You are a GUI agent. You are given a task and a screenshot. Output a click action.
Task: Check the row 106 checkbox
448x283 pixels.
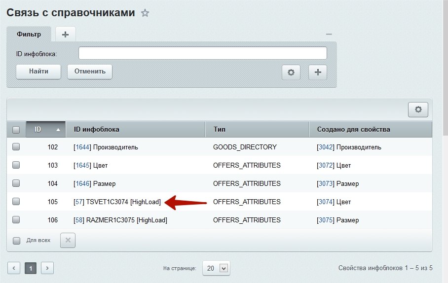(x=16, y=219)
